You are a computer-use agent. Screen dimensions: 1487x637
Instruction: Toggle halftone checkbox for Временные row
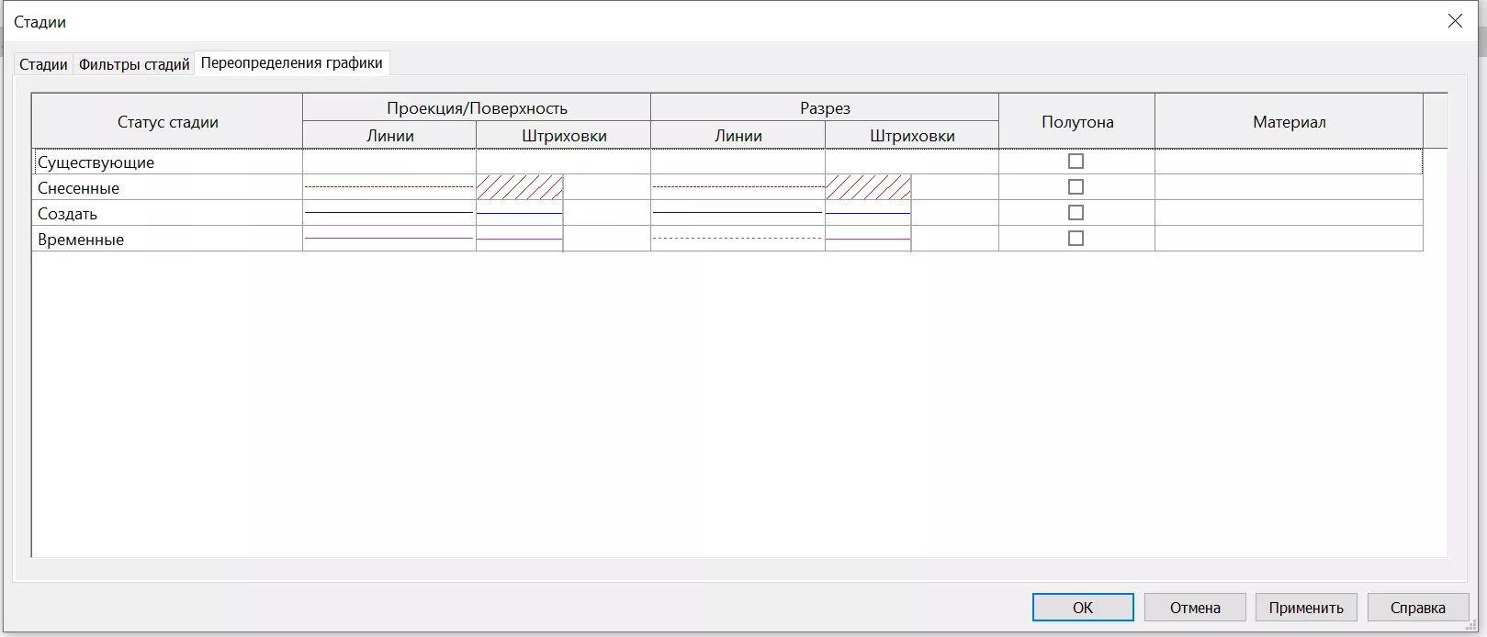(1076, 239)
